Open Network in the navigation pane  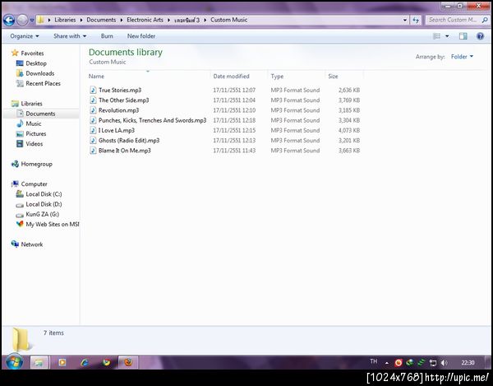tap(32, 244)
